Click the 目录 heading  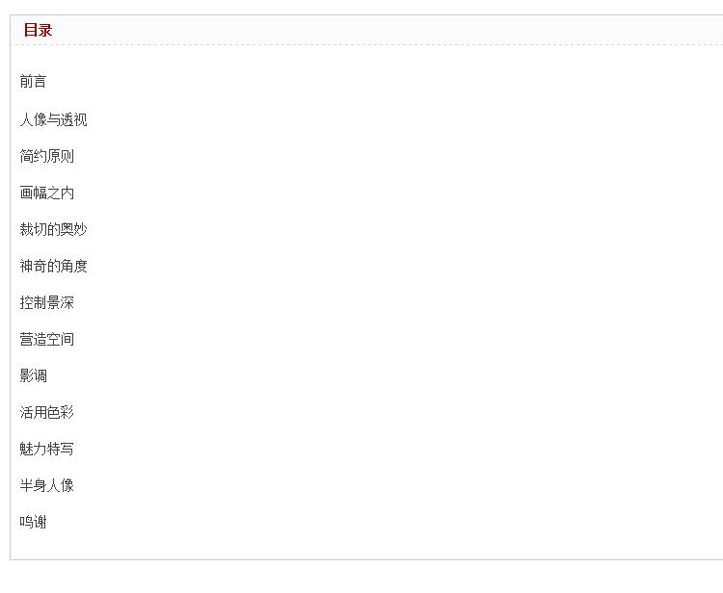[x=38, y=30]
